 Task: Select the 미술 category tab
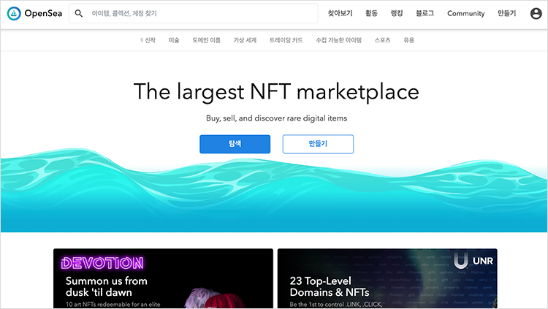174,40
